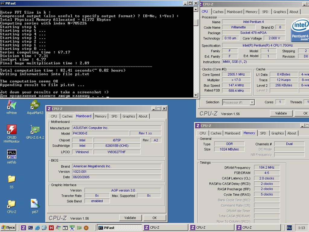The height and width of the screenshot is (232, 309).
Task: Click the Rated FSB 589.4 MHz value
Action: (236, 91)
